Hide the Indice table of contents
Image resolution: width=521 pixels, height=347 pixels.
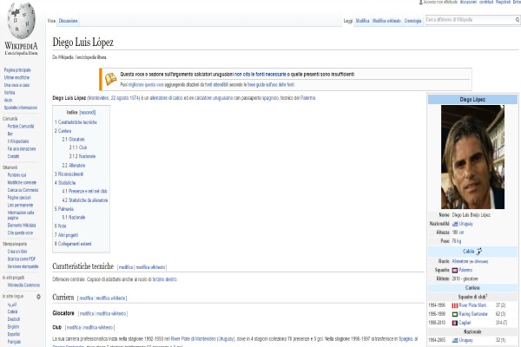point(87,112)
